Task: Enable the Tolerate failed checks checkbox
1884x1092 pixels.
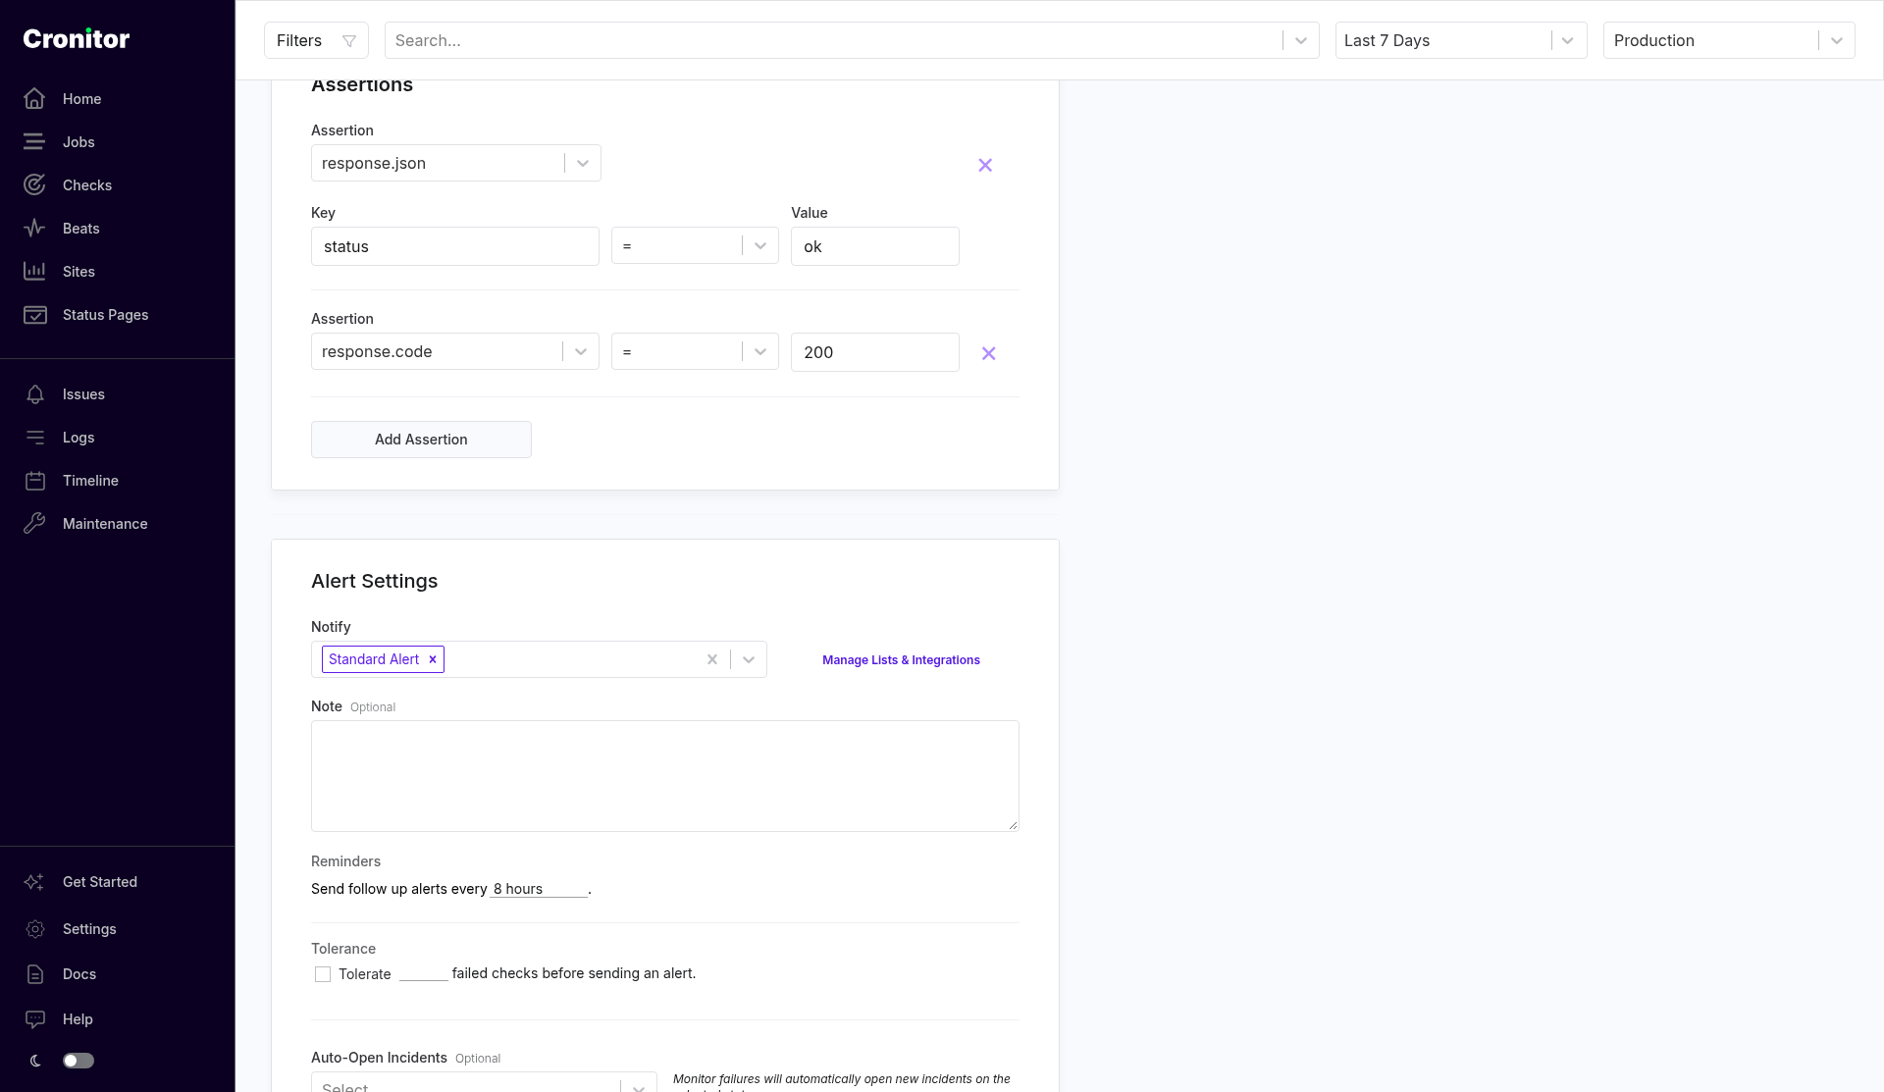Action: click(x=323, y=974)
